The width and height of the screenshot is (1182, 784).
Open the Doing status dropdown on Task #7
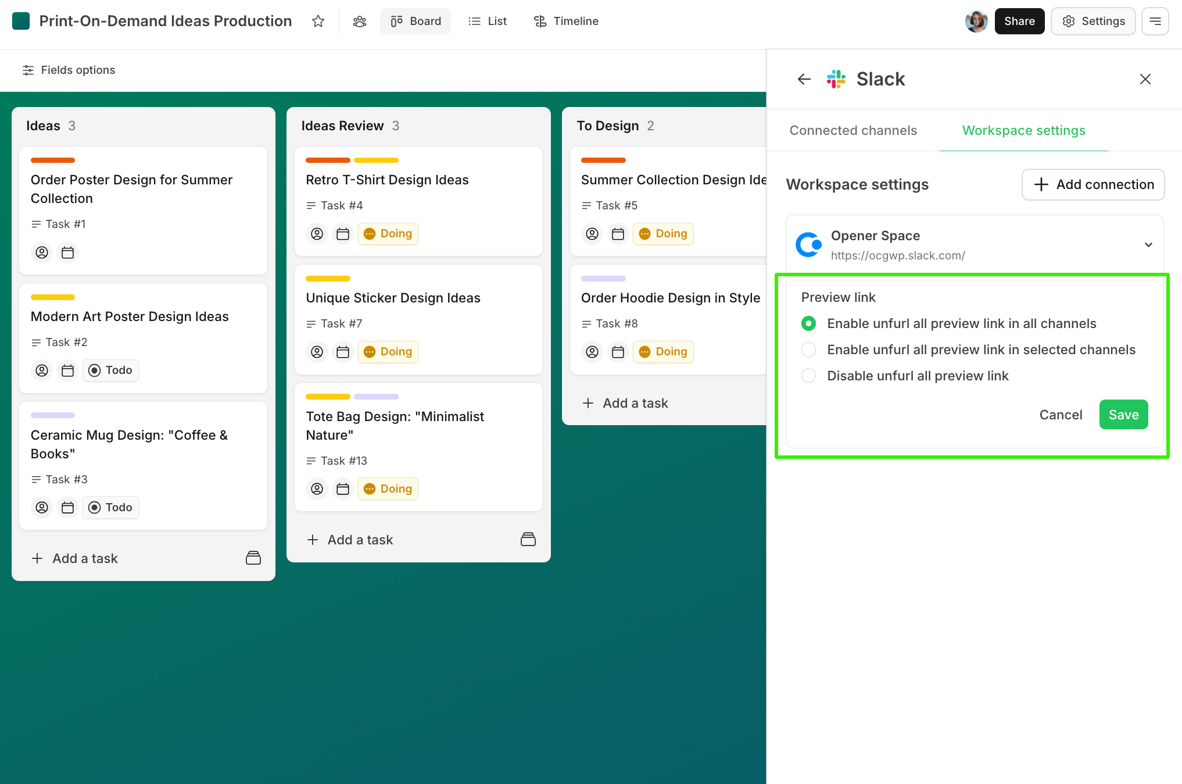point(388,352)
